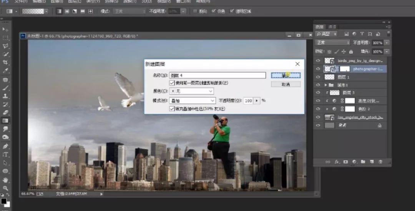415x211 pixels.
Task: Toggle the 反向 reverse checkbox
Action: pyautogui.click(x=195, y=11)
